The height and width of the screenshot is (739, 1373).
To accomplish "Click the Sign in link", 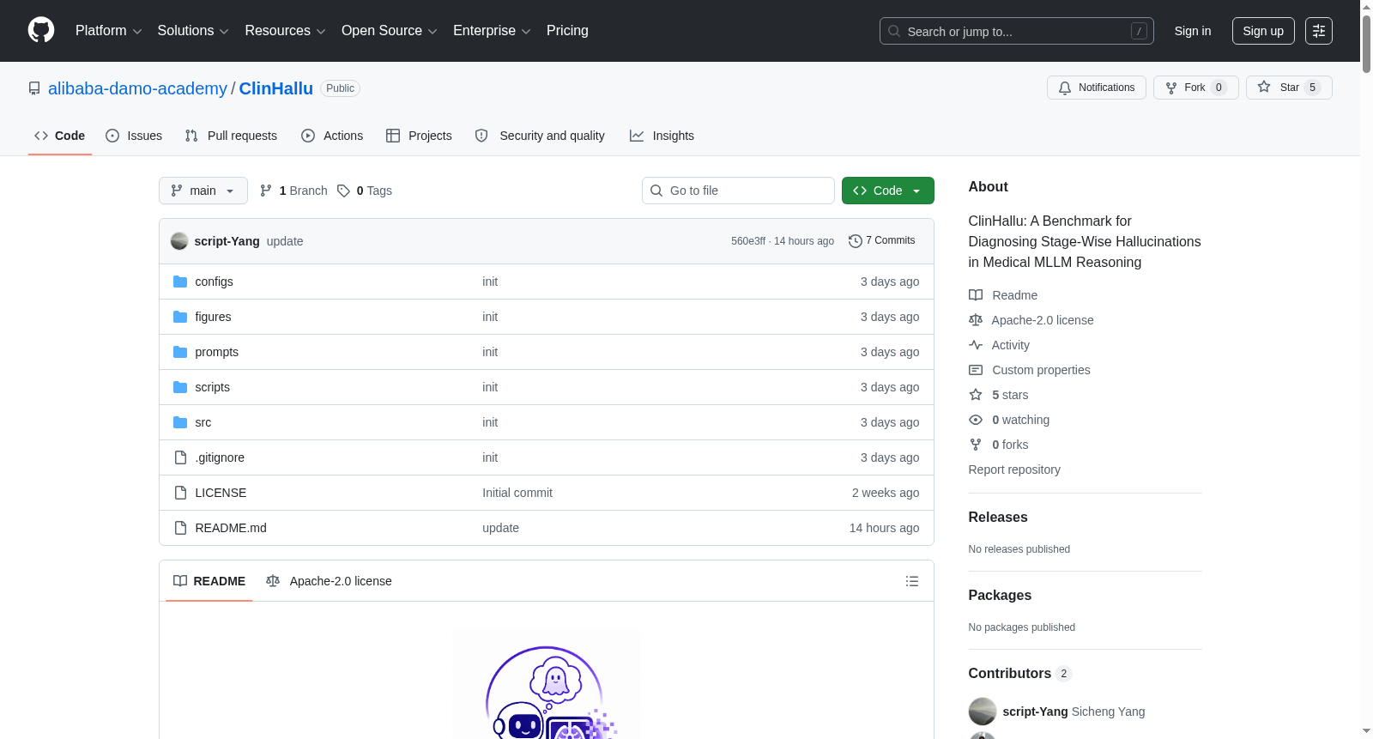I will coord(1193,31).
